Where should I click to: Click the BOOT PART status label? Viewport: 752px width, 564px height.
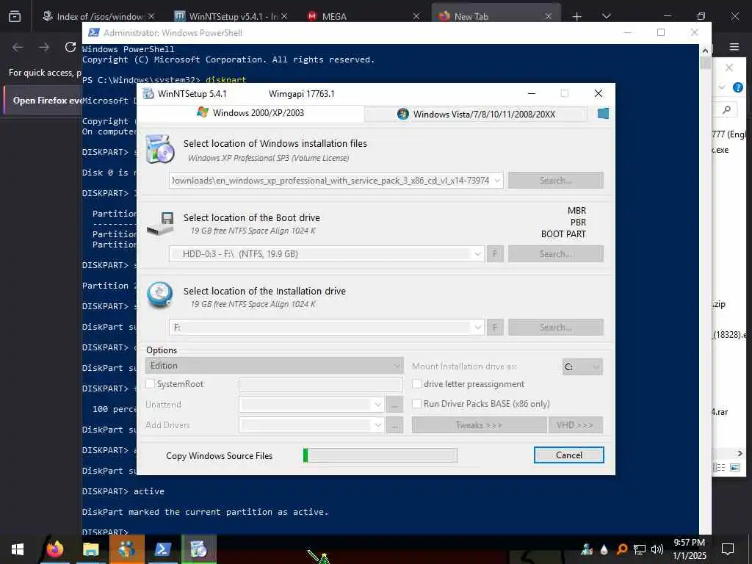[563, 234]
